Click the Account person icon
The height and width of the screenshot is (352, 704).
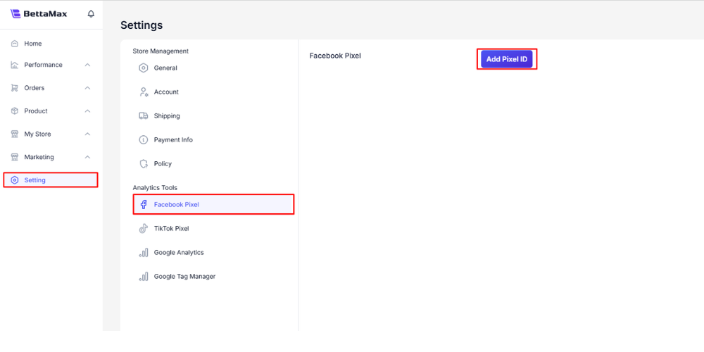[x=144, y=92]
